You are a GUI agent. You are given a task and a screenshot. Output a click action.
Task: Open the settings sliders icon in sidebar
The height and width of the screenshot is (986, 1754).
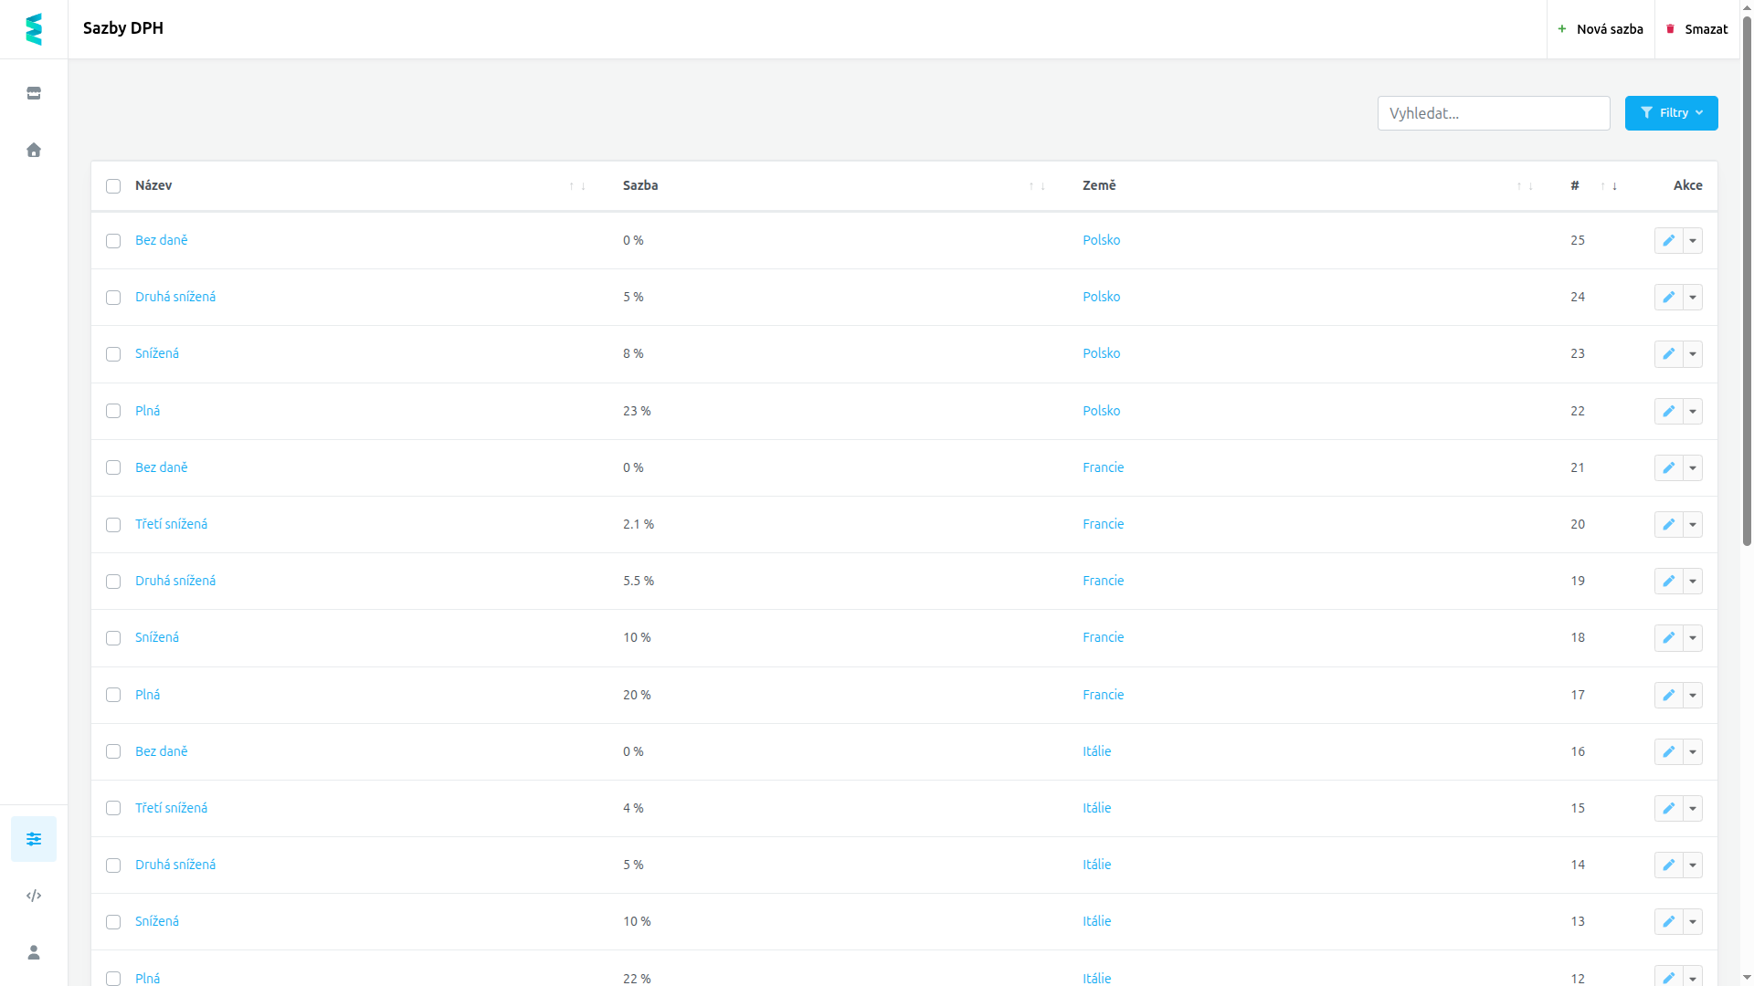pos(34,839)
